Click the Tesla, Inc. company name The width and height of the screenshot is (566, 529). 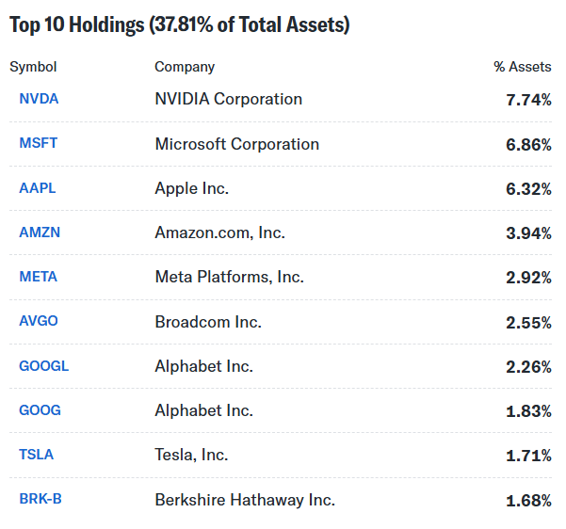tap(191, 456)
